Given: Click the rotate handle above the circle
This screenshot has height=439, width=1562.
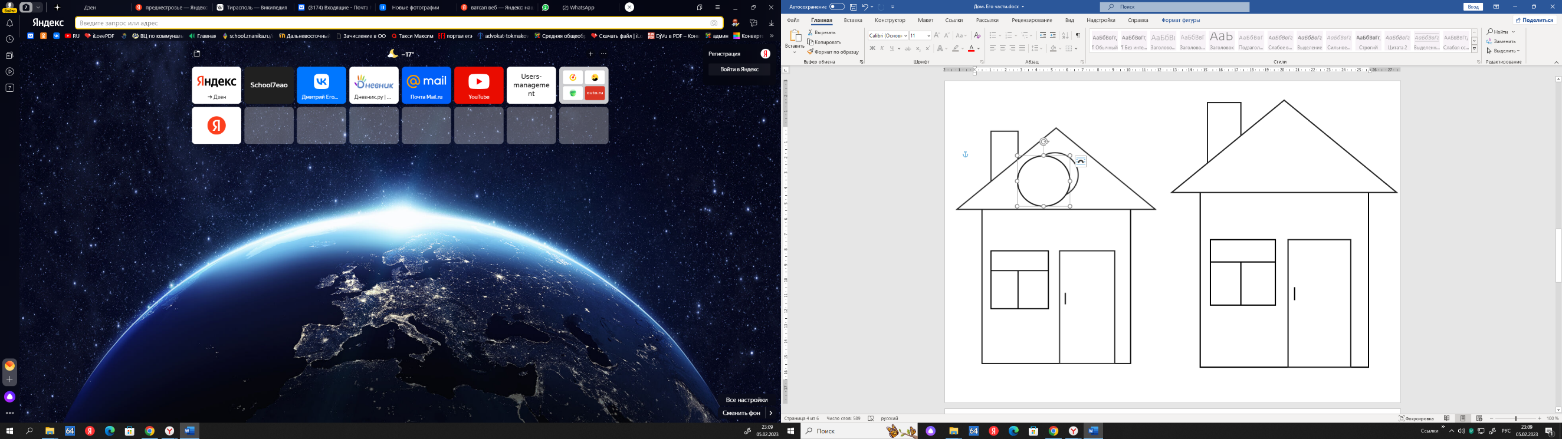Looking at the screenshot, I should pyautogui.click(x=1043, y=141).
